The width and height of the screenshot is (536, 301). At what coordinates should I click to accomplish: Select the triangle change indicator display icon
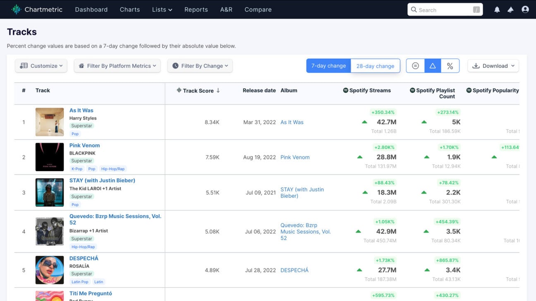click(x=433, y=65)
